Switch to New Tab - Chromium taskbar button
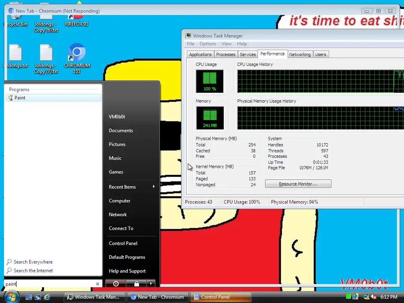This screenshot has height=303, width=404. point(158,297)
